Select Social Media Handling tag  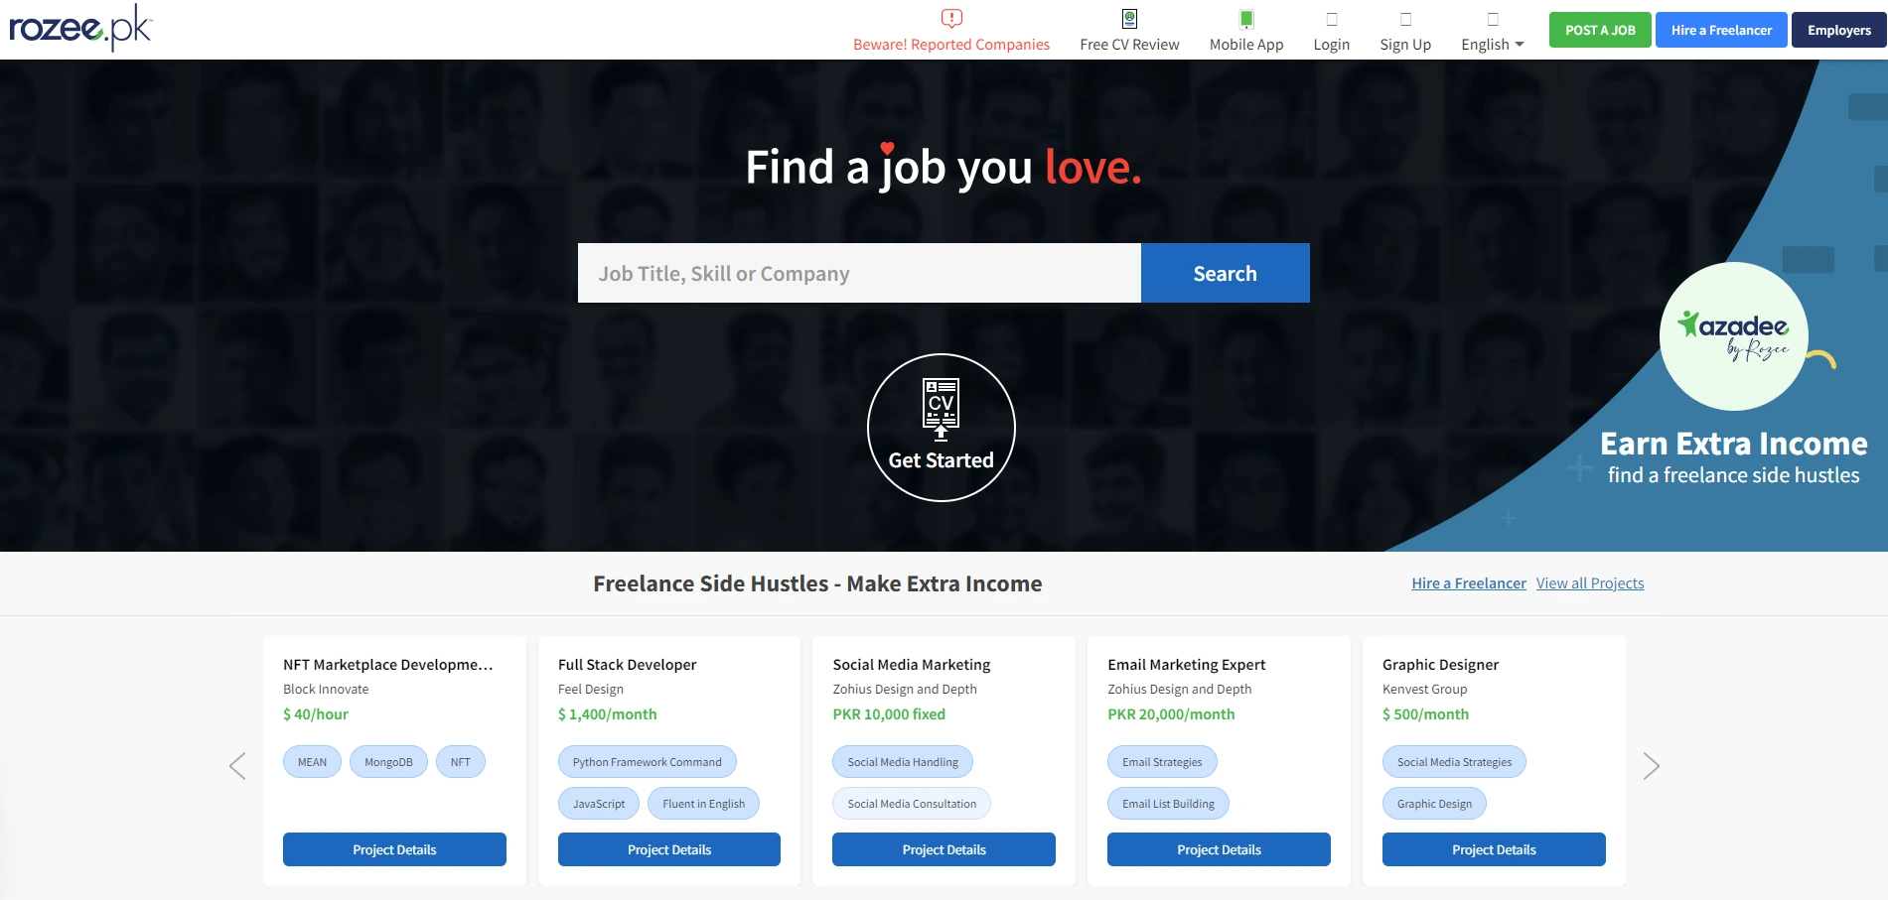[903, 762]
